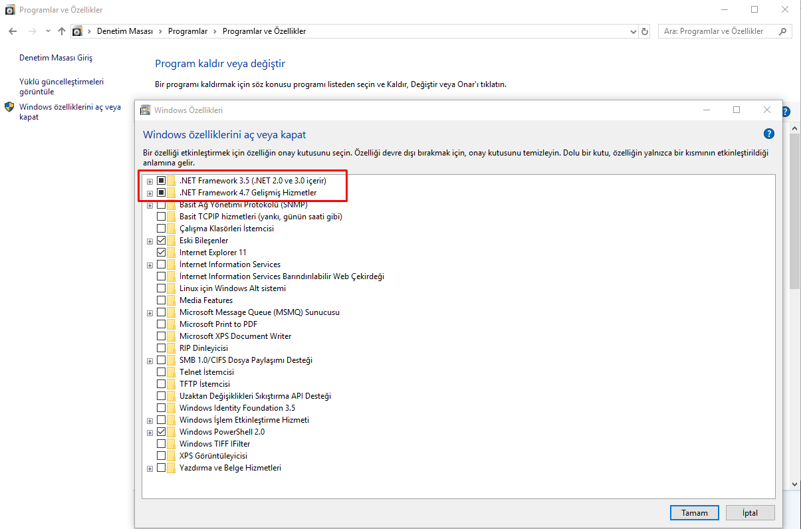801x529 pixels.
Task: Expand the .NET Framework 3.5 tree node
Action: (150, 181)
